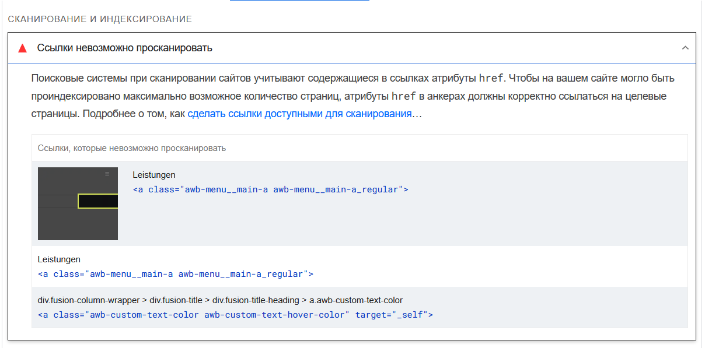Click the hamburger menu icon inside the thumbnail

[x=107, y=174]
